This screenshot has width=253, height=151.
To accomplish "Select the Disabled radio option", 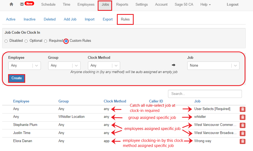I will tap(6, 41).
